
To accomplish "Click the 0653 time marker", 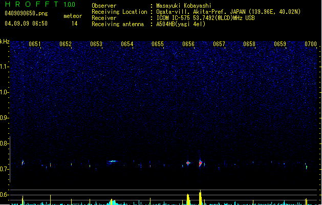I will 96,44.
